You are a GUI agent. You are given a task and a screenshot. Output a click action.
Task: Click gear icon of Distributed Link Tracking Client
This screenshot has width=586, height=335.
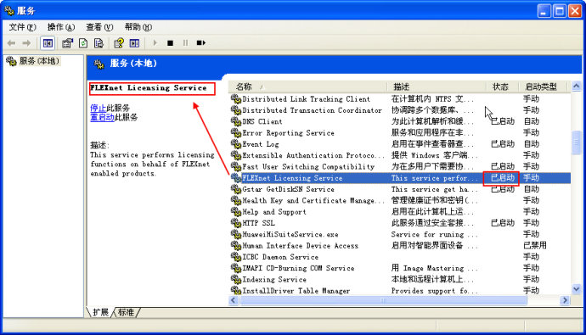[x=236, y=99]
